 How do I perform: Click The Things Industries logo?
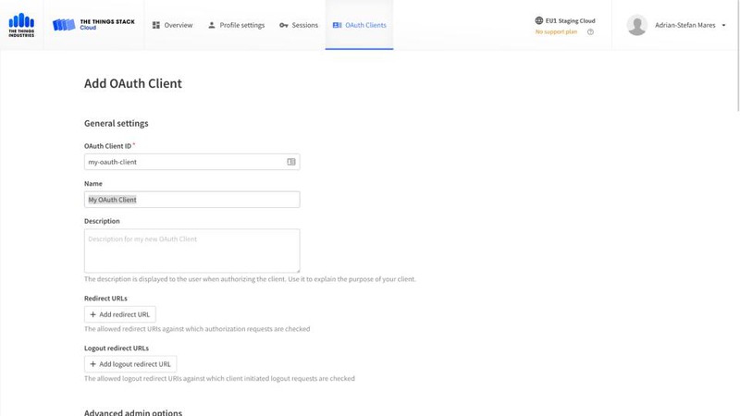tap(21, 25)
